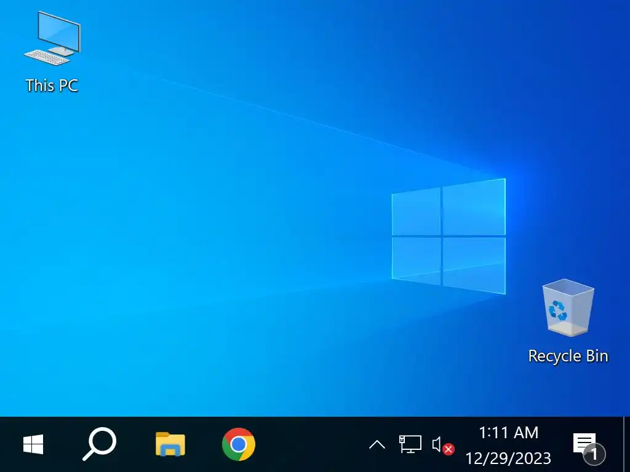The image size is (630, 472).
Task: Open the Windows Start menu
Action: click(x=33, y=444)
